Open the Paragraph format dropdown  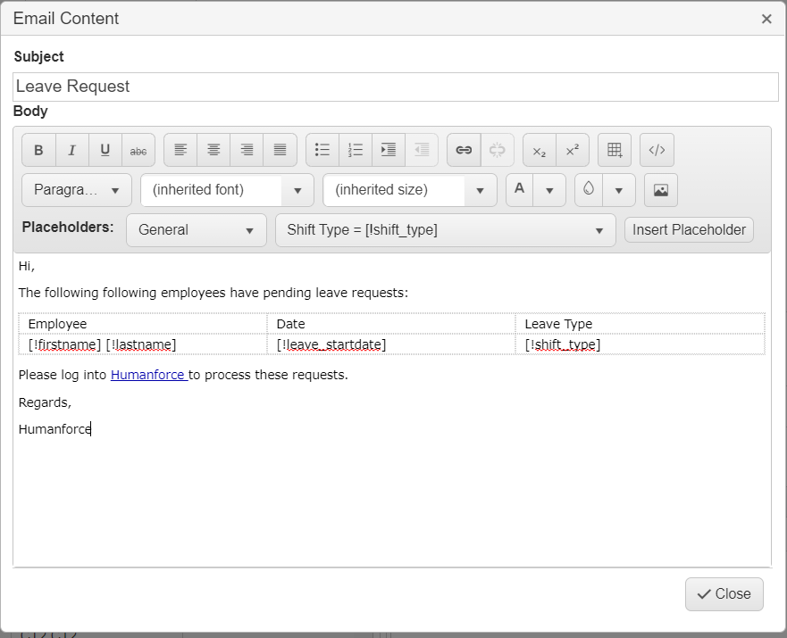coord(77,190)
